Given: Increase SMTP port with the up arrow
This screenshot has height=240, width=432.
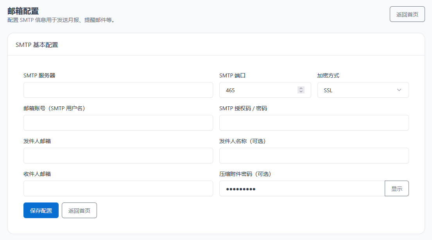Looking at the screenshot, I should pyautogui.click(x=301, y=88).
